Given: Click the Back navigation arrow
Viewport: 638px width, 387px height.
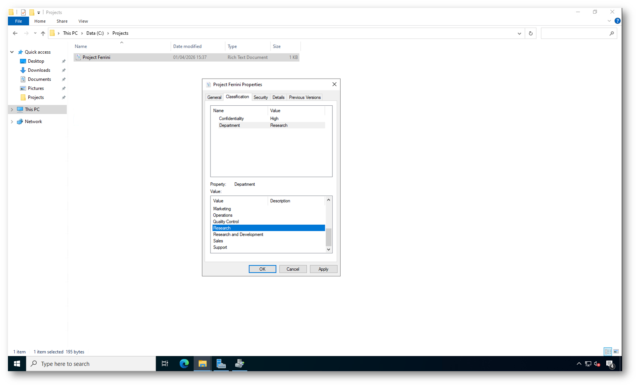Looking at the screenshot, I should [x=15, y=33].
